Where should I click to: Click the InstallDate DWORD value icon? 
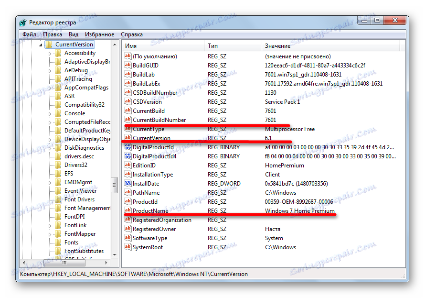click(x=127, y=184)
